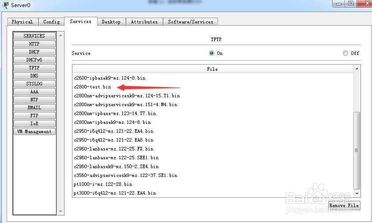Open the EMAIL service settings
Image resolution: width=372 pixels, height=223 pixels.
[34, 108]
